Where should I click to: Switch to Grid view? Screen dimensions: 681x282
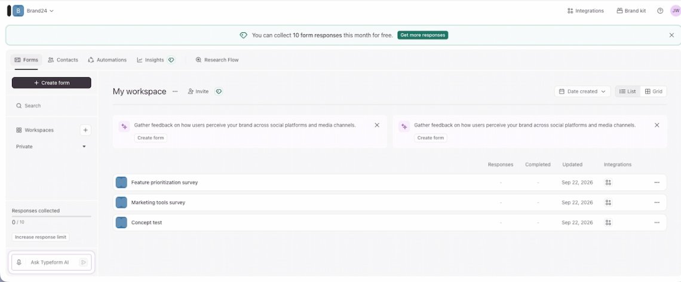point(654,91)
